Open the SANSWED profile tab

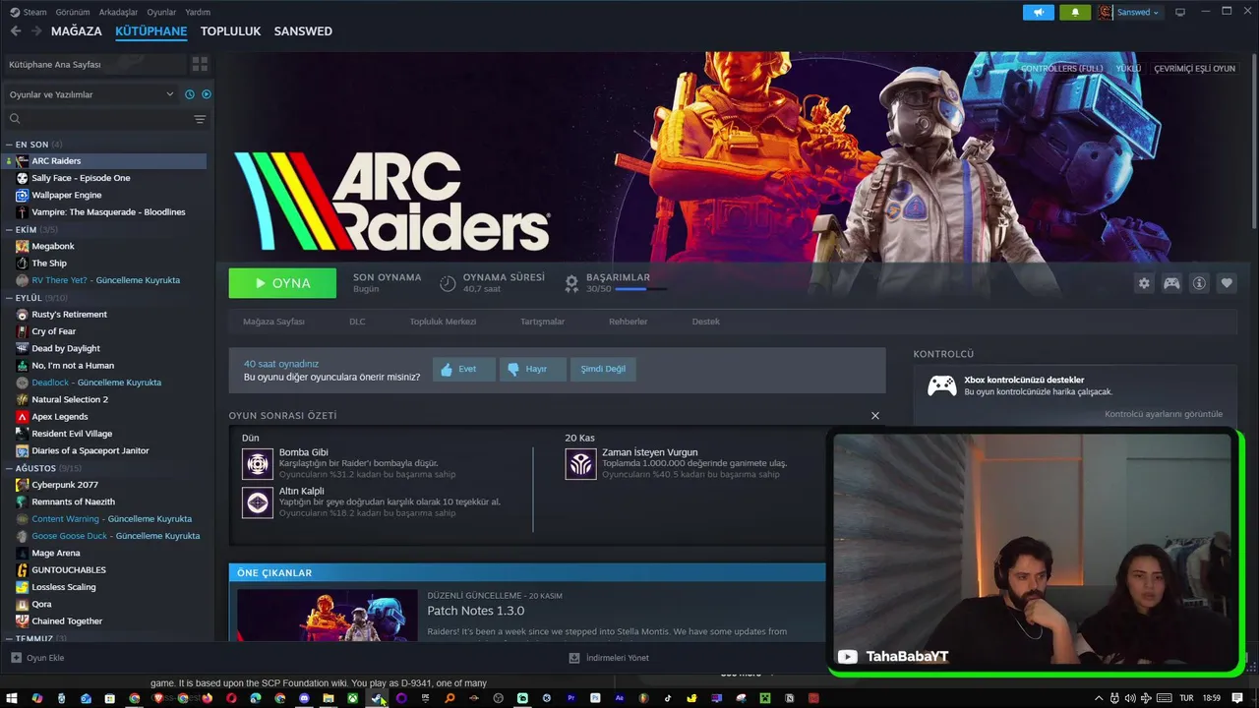coord(303,31)
